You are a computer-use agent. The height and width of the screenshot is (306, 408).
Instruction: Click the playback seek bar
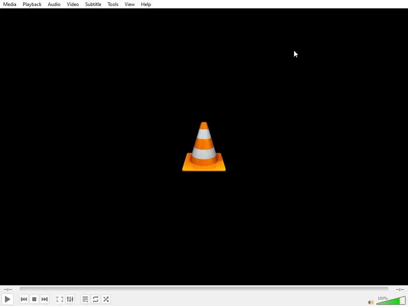[x=204, y=288]
